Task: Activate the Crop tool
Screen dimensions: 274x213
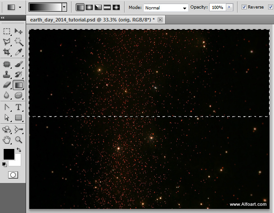Action: click(7, 52)
